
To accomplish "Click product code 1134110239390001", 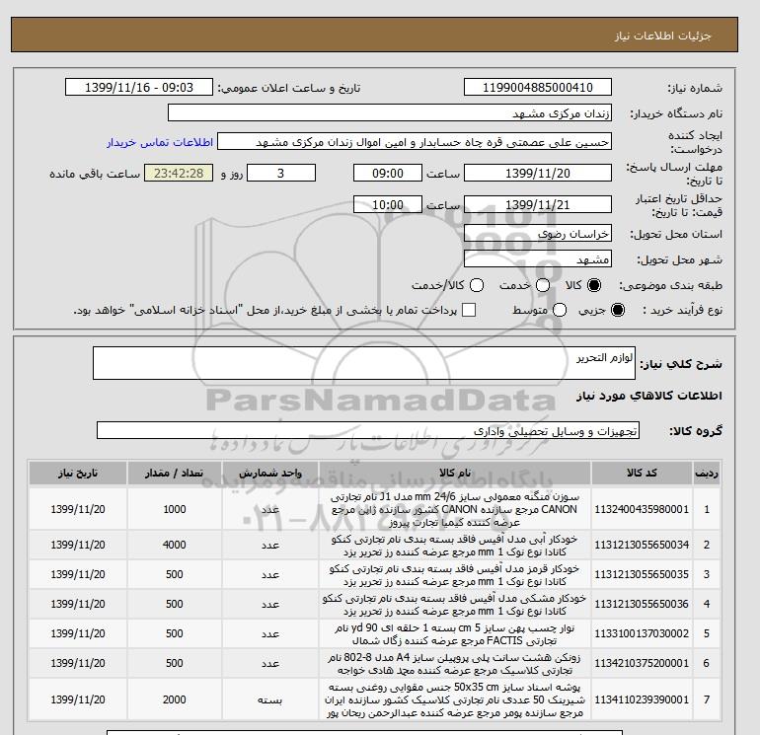I will [x=642, y=699].
